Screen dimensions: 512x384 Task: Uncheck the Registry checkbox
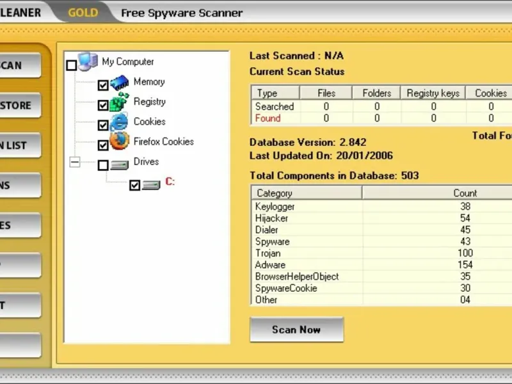(103, 106)
